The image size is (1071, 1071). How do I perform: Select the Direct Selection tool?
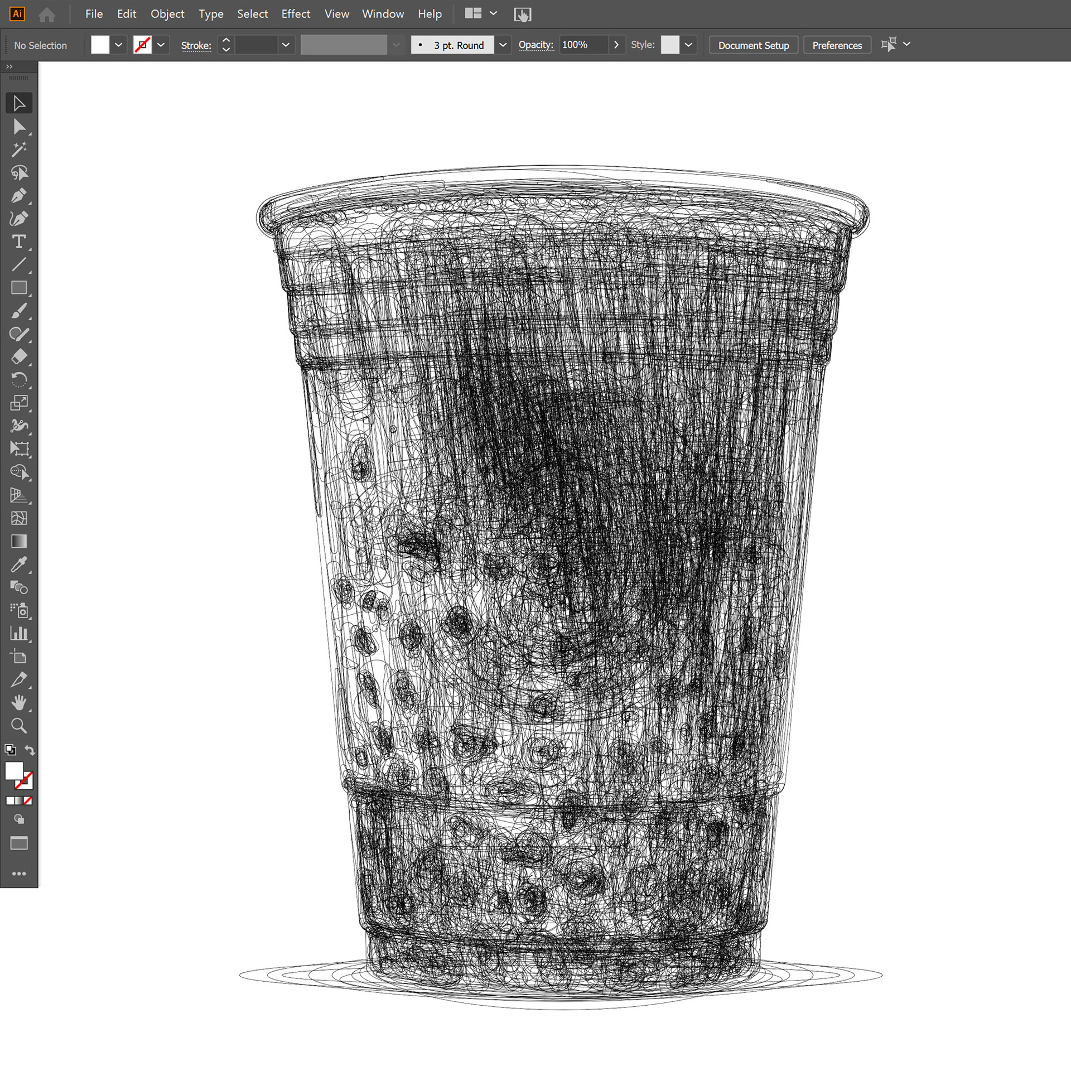click(x=18, y=127)
